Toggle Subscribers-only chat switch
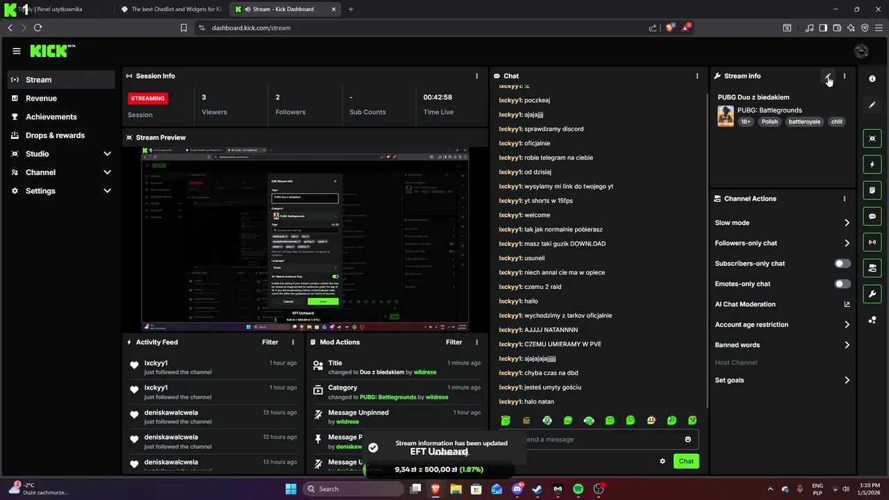889x500 pixels. [x=842, y=264]
